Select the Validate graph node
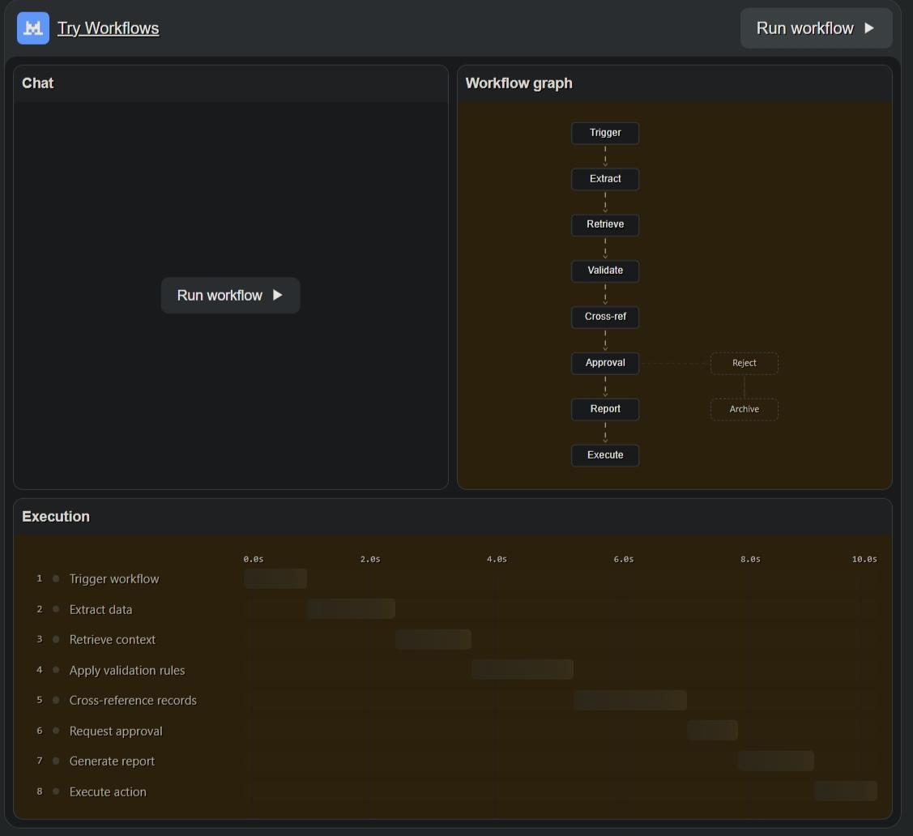Screen dimensions: 913x836 [x=605, y=271]
